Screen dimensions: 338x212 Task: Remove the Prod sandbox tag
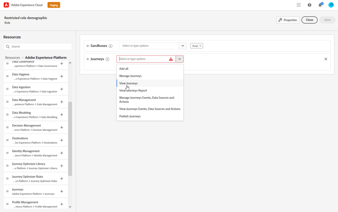pyautogui.click(x=200, y=46)
